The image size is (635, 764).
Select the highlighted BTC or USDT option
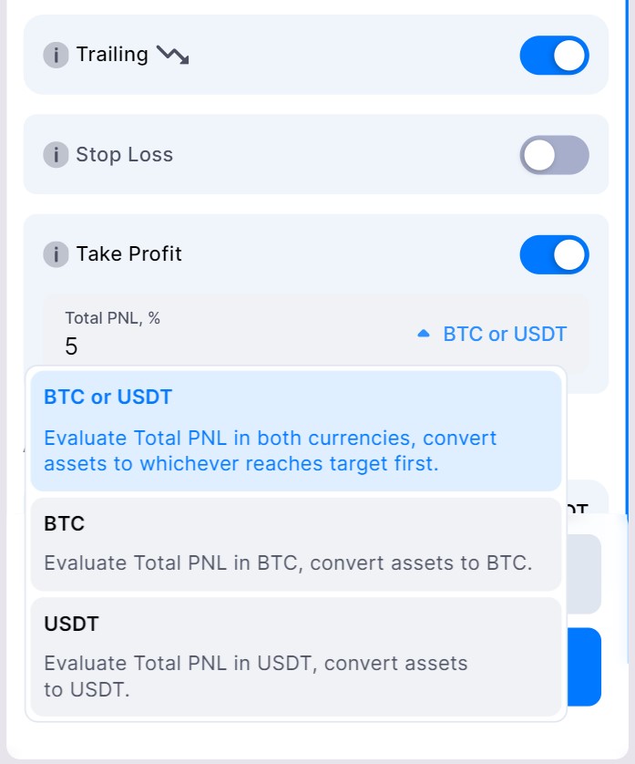pyautogui.click(x=295, y=430)
